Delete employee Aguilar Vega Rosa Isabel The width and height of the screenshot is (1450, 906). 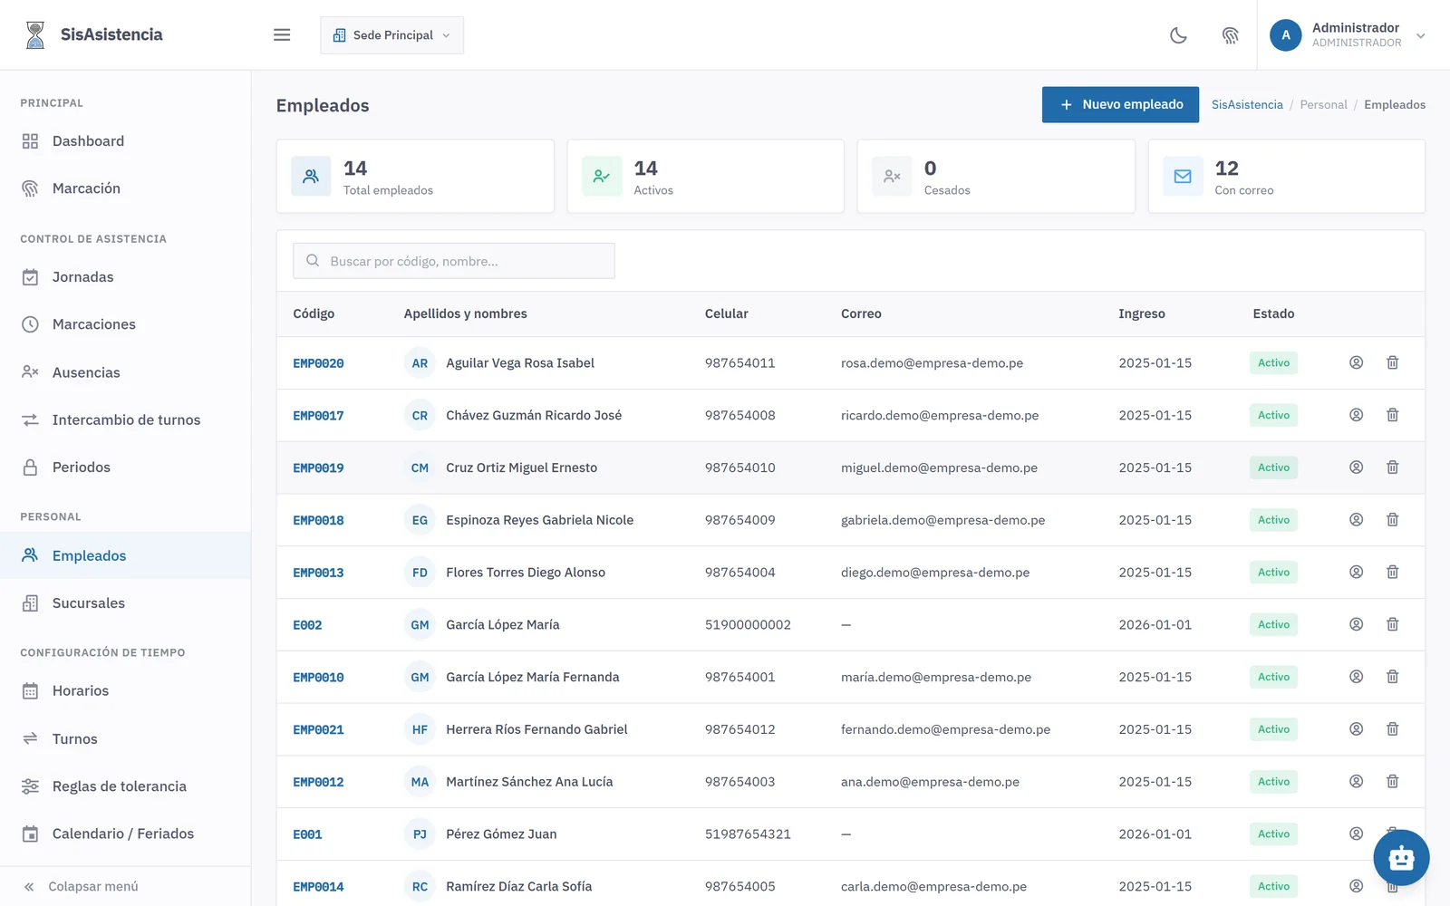point(1392,362)
